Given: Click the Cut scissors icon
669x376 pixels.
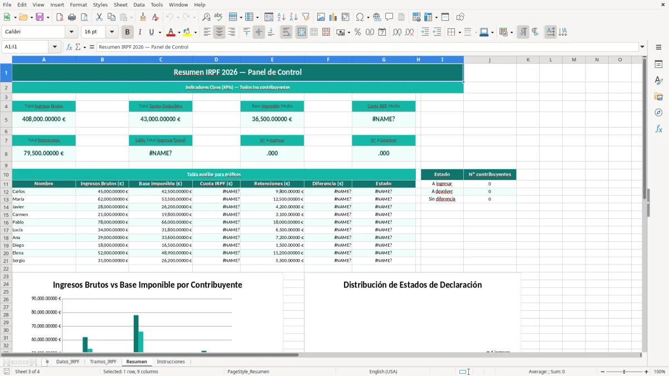Looking at the screenshot, I should coord(99,17).
